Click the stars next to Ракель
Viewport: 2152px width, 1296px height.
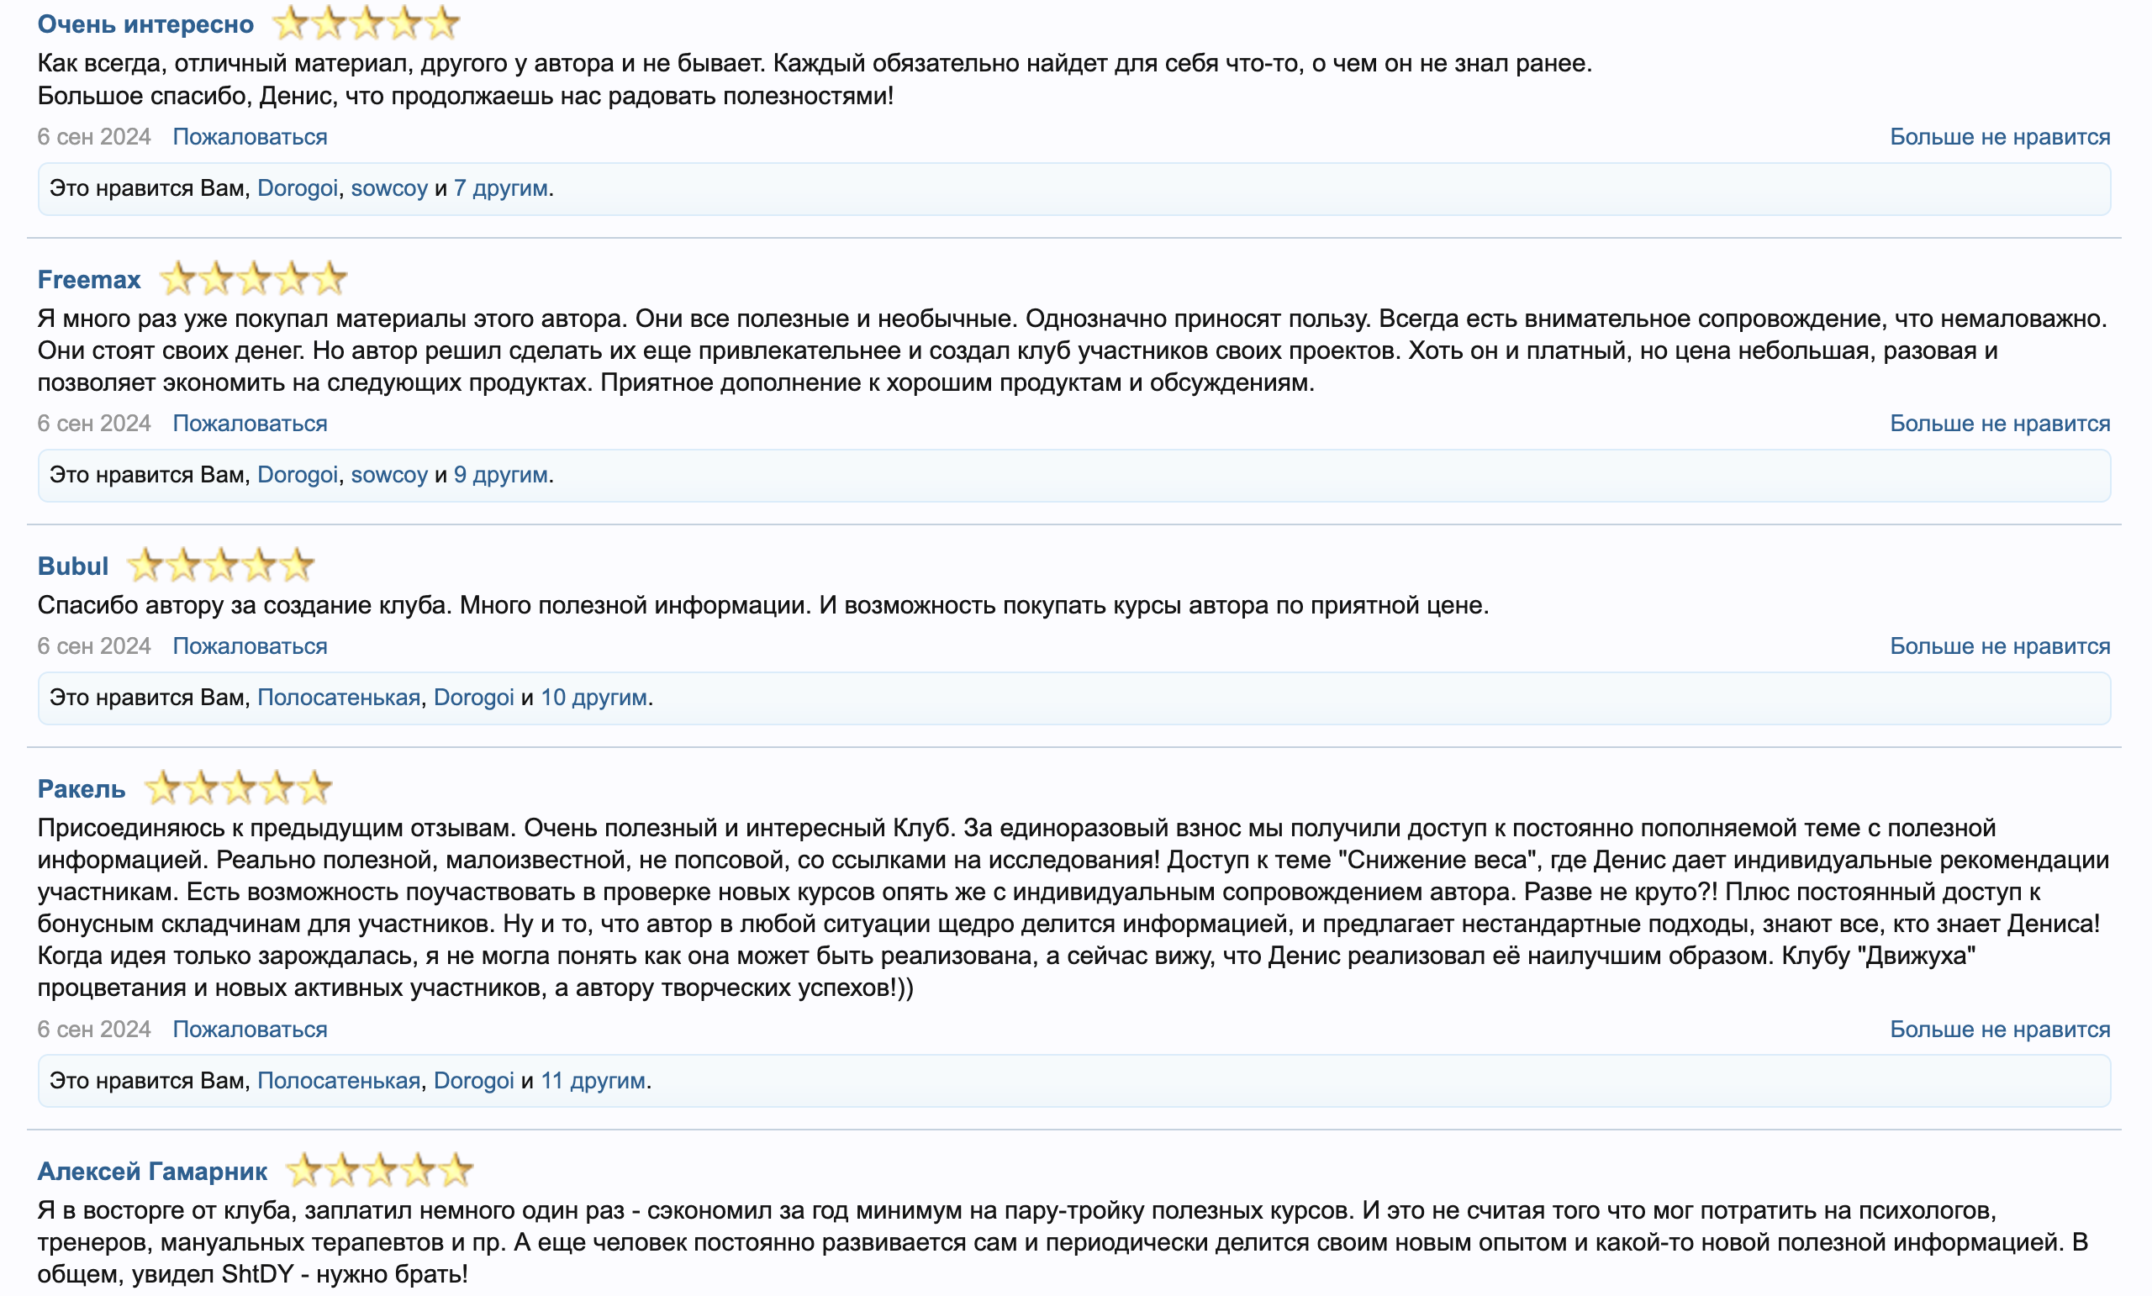point(238,788)
